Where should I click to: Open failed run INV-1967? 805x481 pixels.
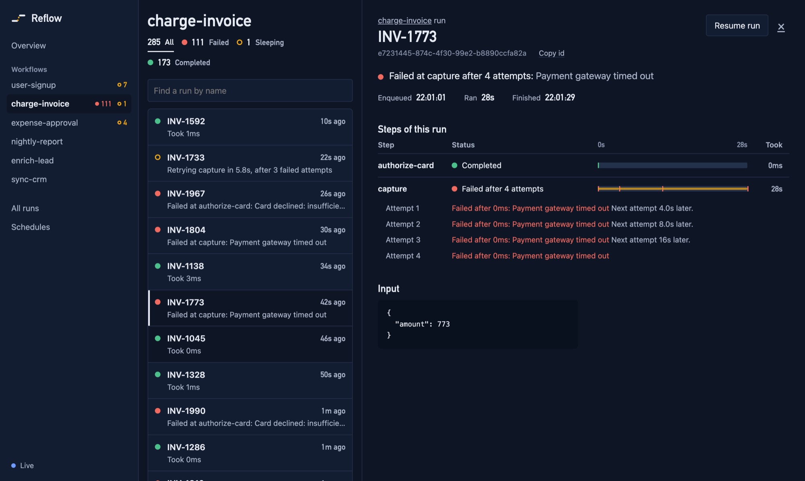pyautogui.click(x=250, y=199)
